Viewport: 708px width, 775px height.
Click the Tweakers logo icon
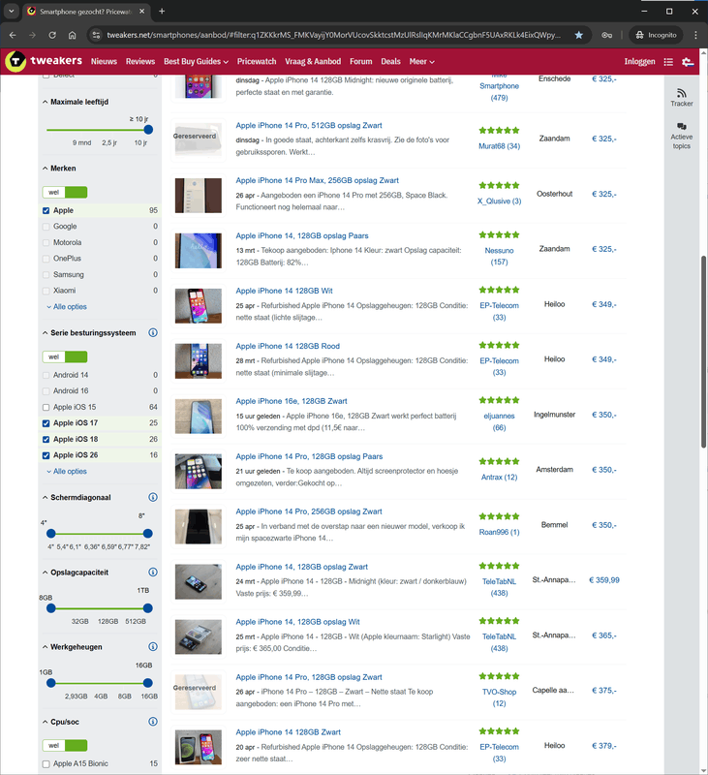15,61
